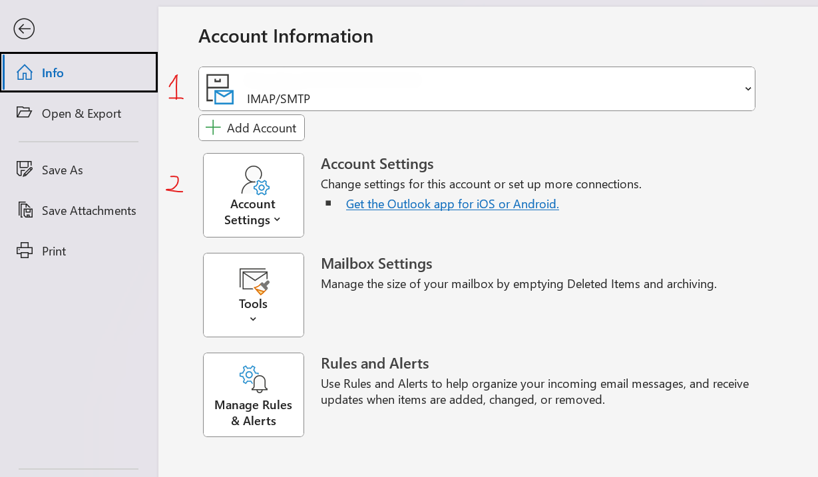Image resolution: width=818 pixels, height=477 pixels.
Task: Click the 'Manage the size of your mailbox' text
Action: (518, 284)
